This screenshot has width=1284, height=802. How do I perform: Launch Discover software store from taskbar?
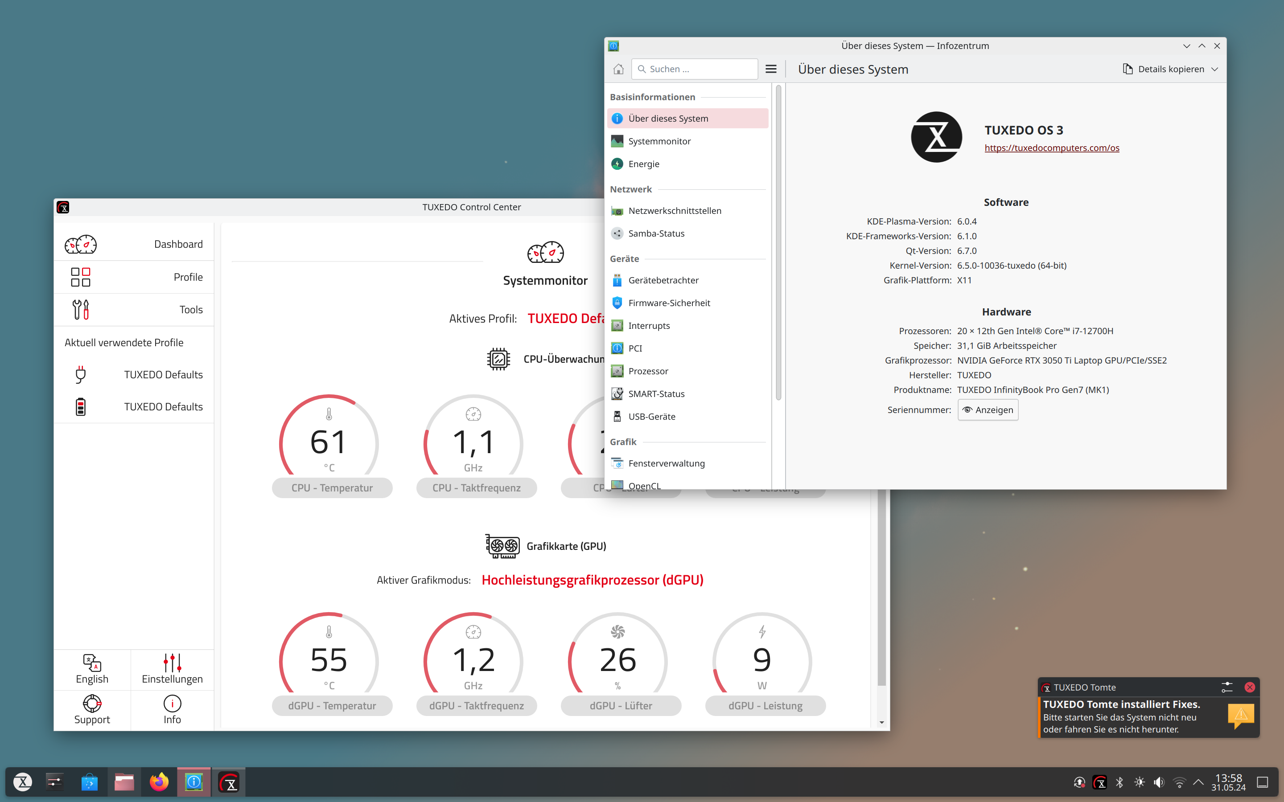(89, 782)
